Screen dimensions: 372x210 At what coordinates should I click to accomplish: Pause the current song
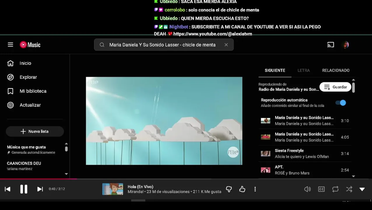[24, 189]
